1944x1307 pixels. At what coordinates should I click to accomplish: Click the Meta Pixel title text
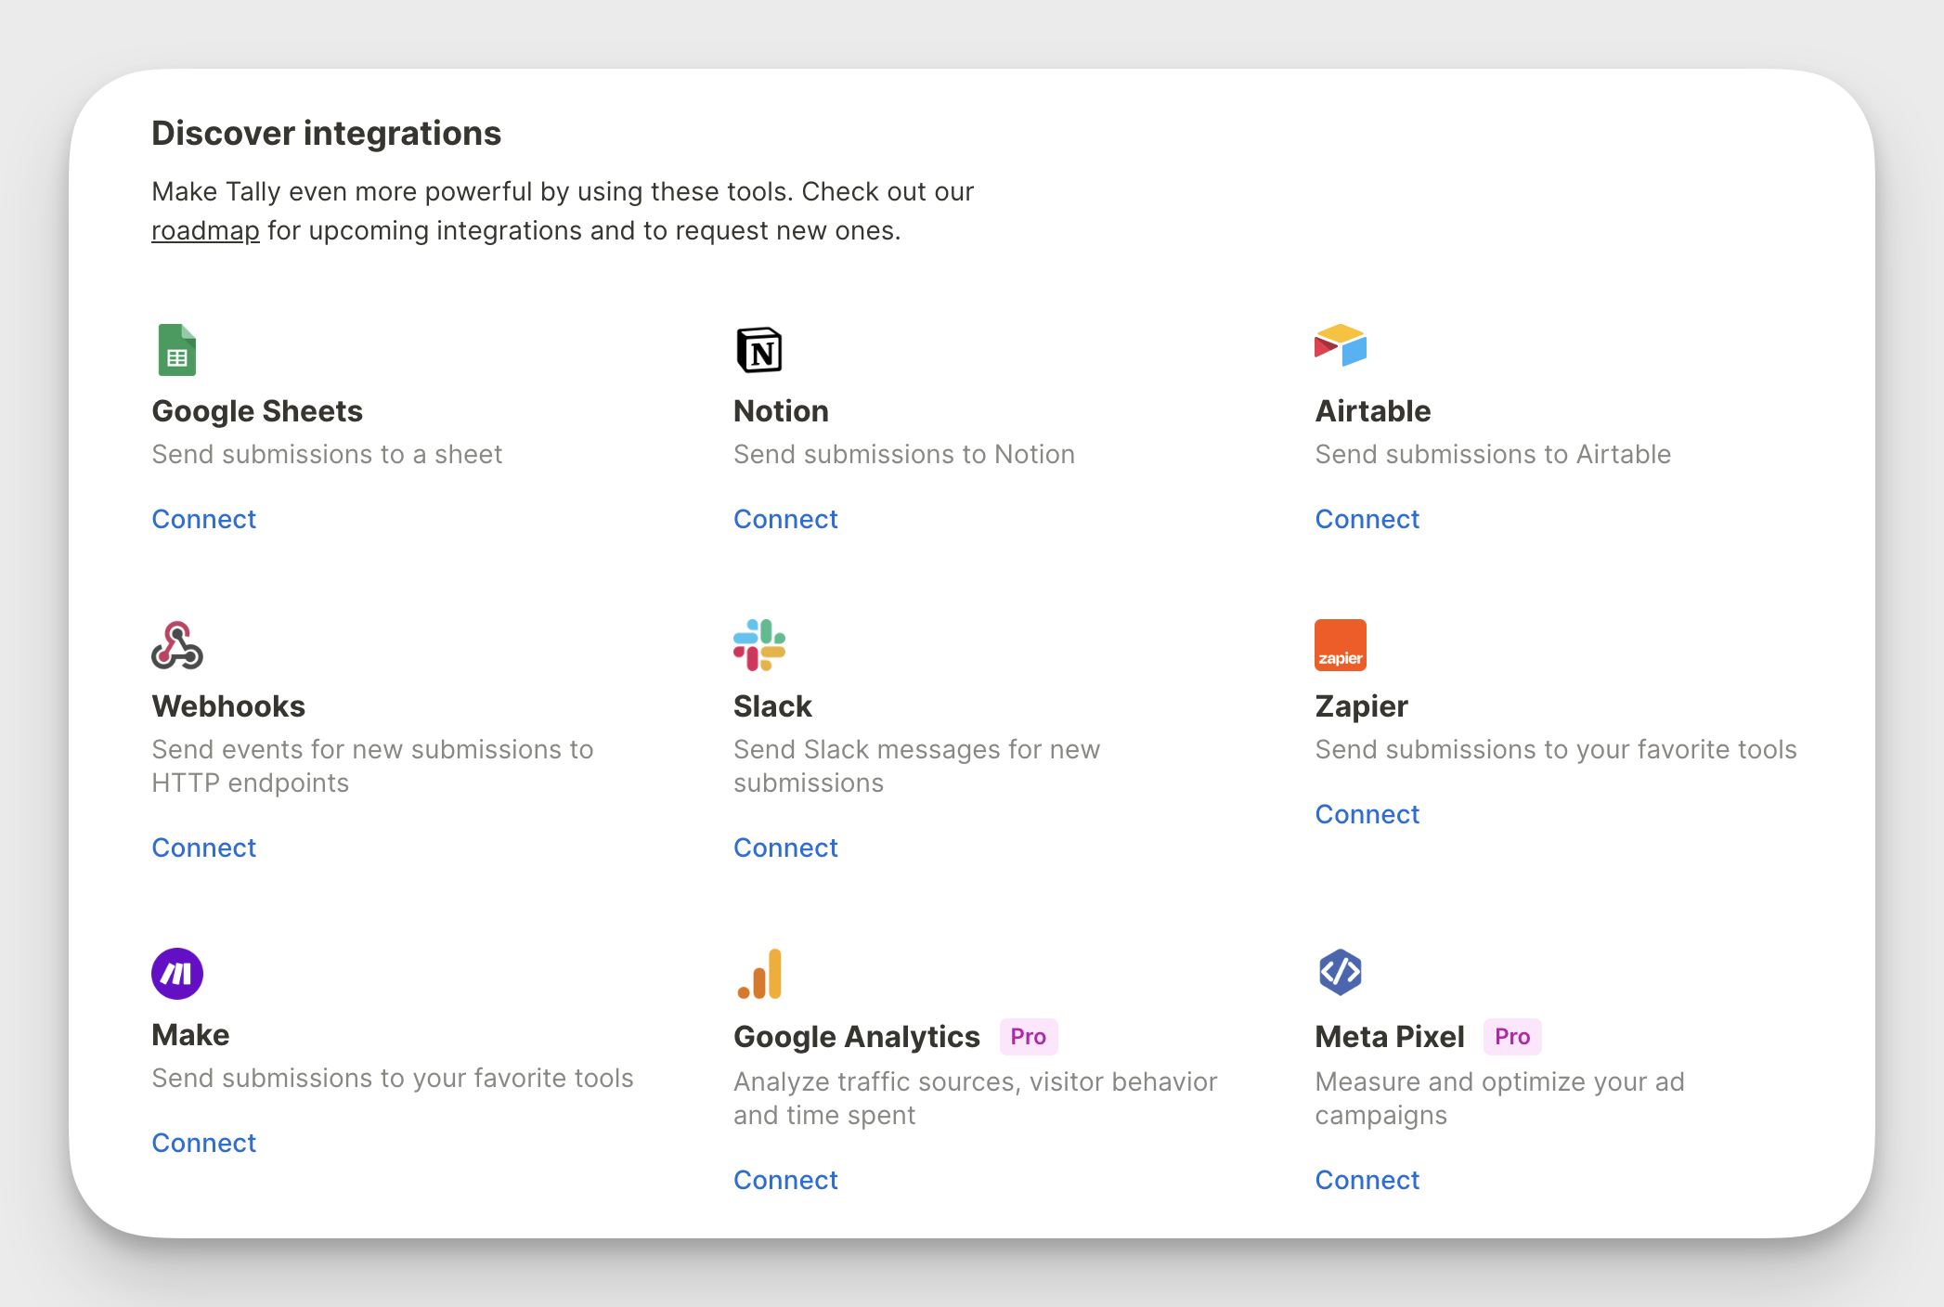coord(1390,1037)
